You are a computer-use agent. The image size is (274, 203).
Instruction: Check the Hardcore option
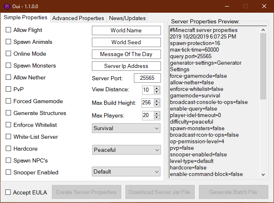coord(8,149)
